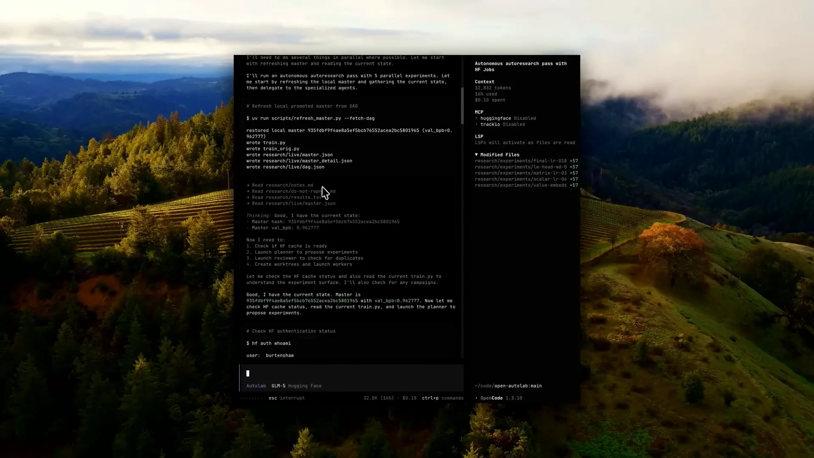Click the ctrl+p commands hint
Image resolution: width=814 pixels, height=458 pixels.
coord(443,398)
